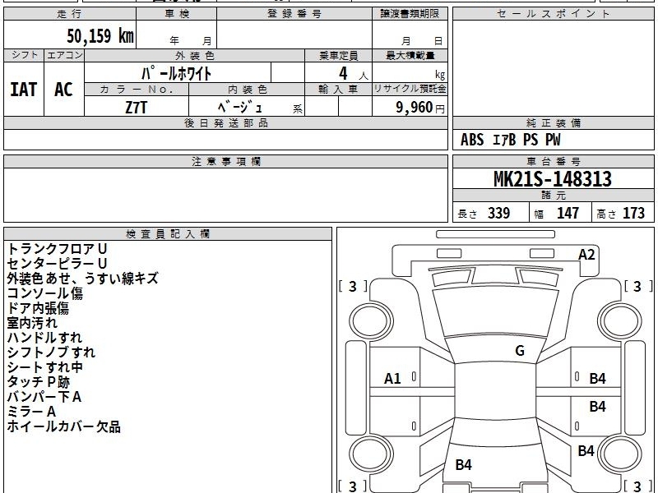The image size is (658, 493).
Task: Click the 譲渡書類期限 header
Action: pyautogui.click(x=410, y=14)
